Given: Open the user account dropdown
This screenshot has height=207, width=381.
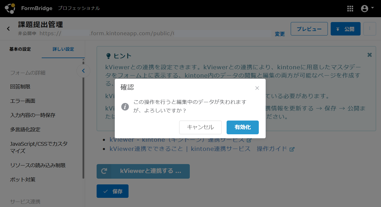Looking at the screenshot, I should pyautogui.click(x=367, y=9).
